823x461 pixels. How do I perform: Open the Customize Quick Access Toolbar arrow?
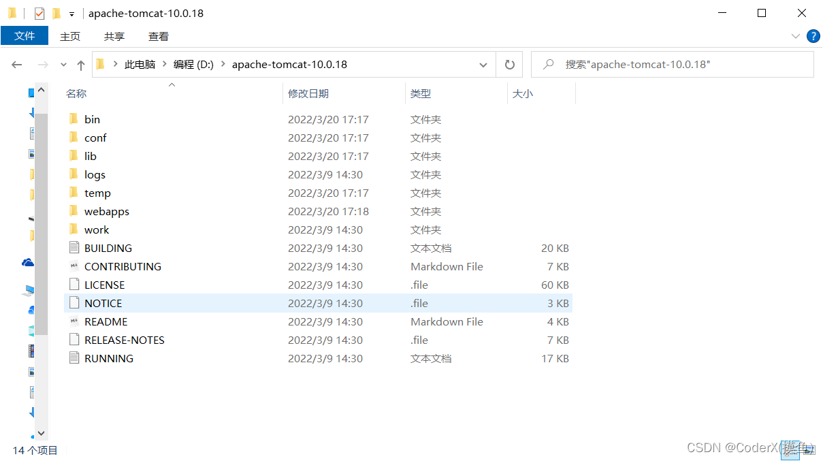pos(71,14)
